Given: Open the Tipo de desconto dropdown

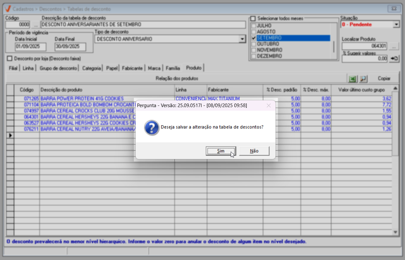Looking at the screenshot, I should [x=242, y=39].
